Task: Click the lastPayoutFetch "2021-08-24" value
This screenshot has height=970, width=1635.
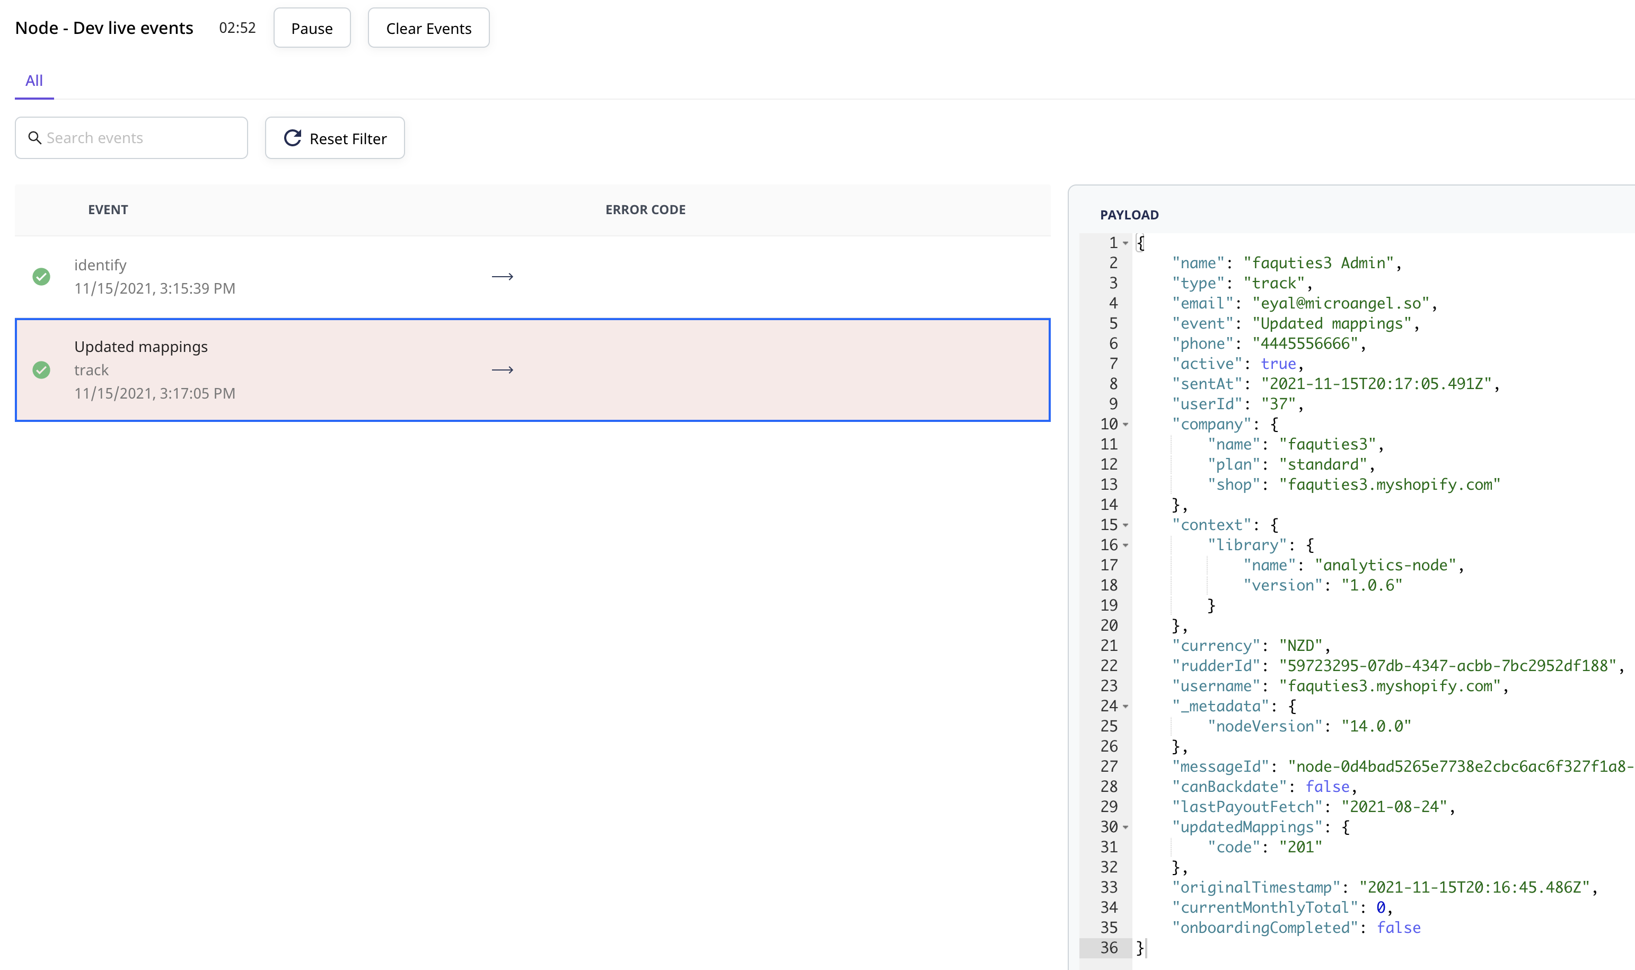Action: point(1394,807)
